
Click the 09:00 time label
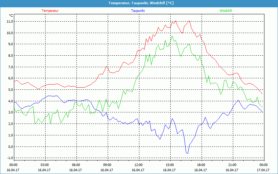click(107, 165)
